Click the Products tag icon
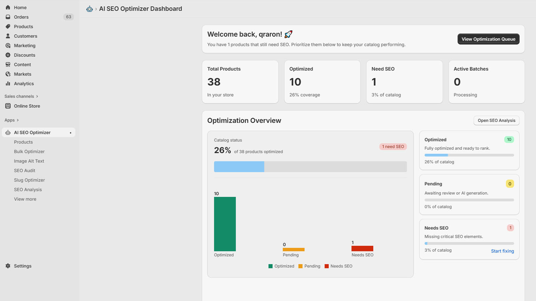This screenshot has height=301, width=536. 8,26
